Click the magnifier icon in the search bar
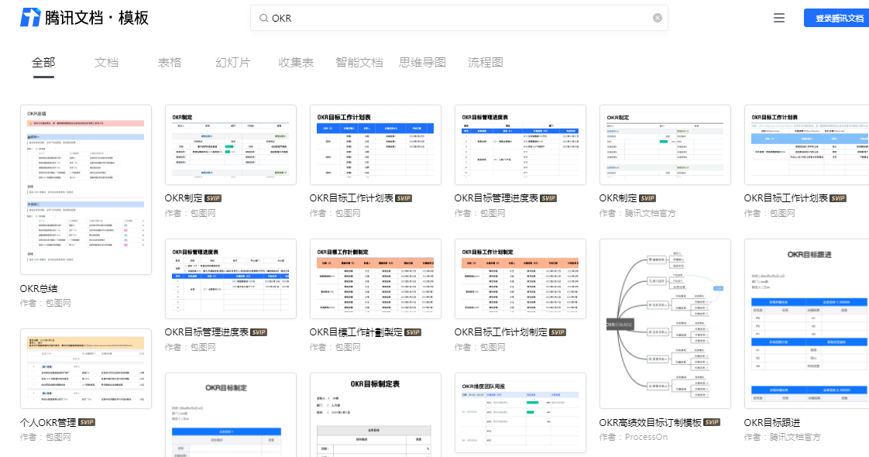Screen dimensions: 869x457 click(263, 17)
